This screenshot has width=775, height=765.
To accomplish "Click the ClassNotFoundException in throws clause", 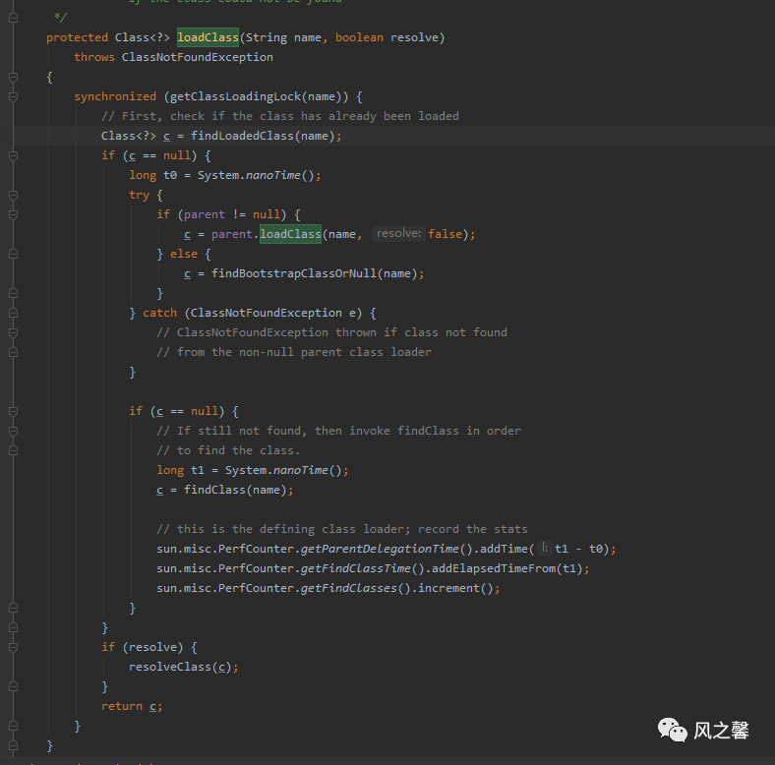I will 198,57.
